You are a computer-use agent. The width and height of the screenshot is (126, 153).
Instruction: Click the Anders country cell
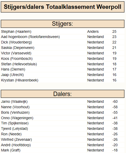click(93, 32)
